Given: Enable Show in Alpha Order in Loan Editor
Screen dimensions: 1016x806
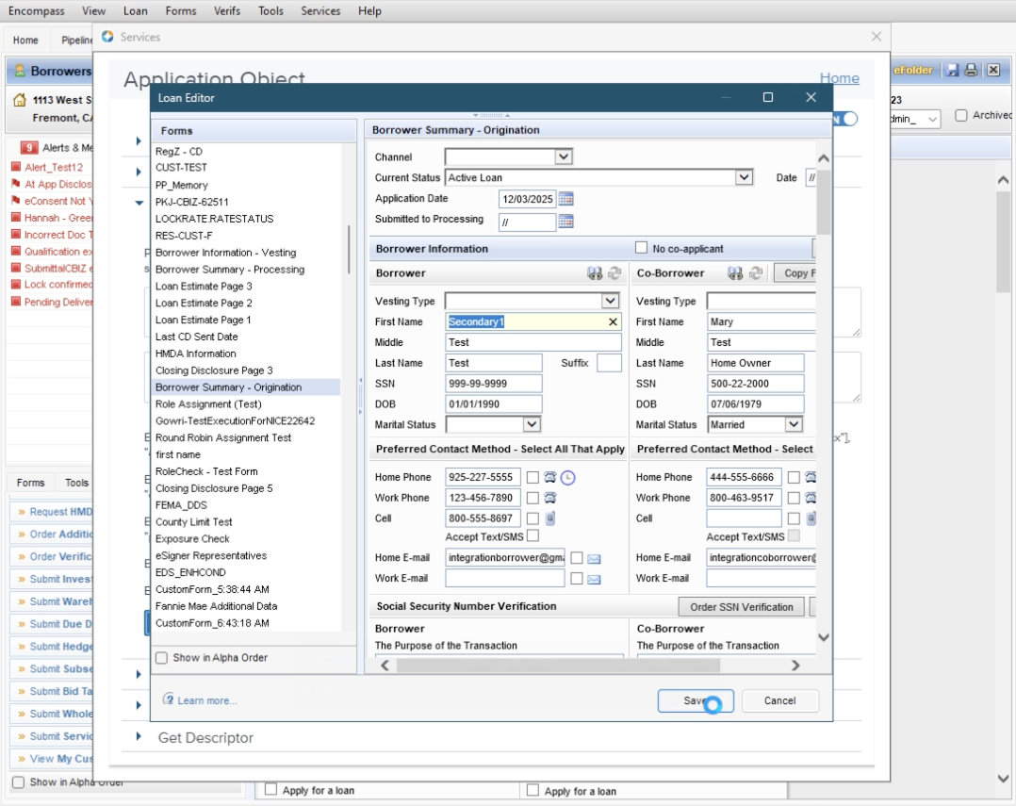Looking at the screenshot, I should coord(162,658).
